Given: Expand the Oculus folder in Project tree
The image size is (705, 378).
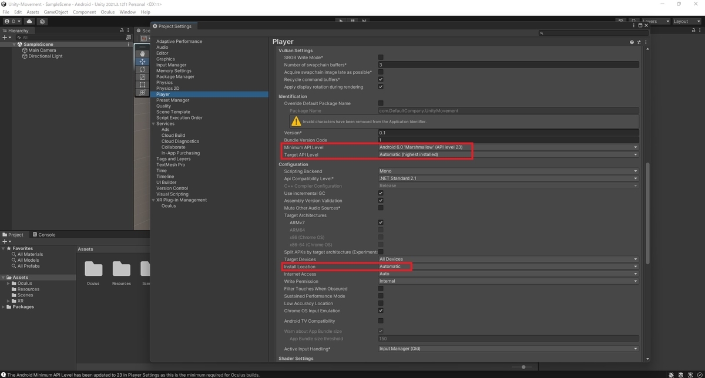Looking at the screenshot, I should 8,283.
